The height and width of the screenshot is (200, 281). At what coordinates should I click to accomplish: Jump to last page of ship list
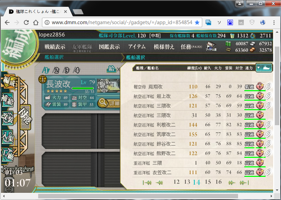click(244, 183)
